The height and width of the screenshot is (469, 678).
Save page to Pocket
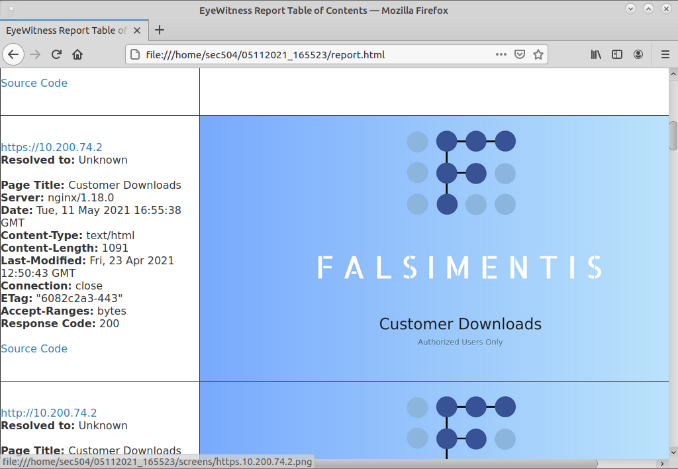[519, 54]
